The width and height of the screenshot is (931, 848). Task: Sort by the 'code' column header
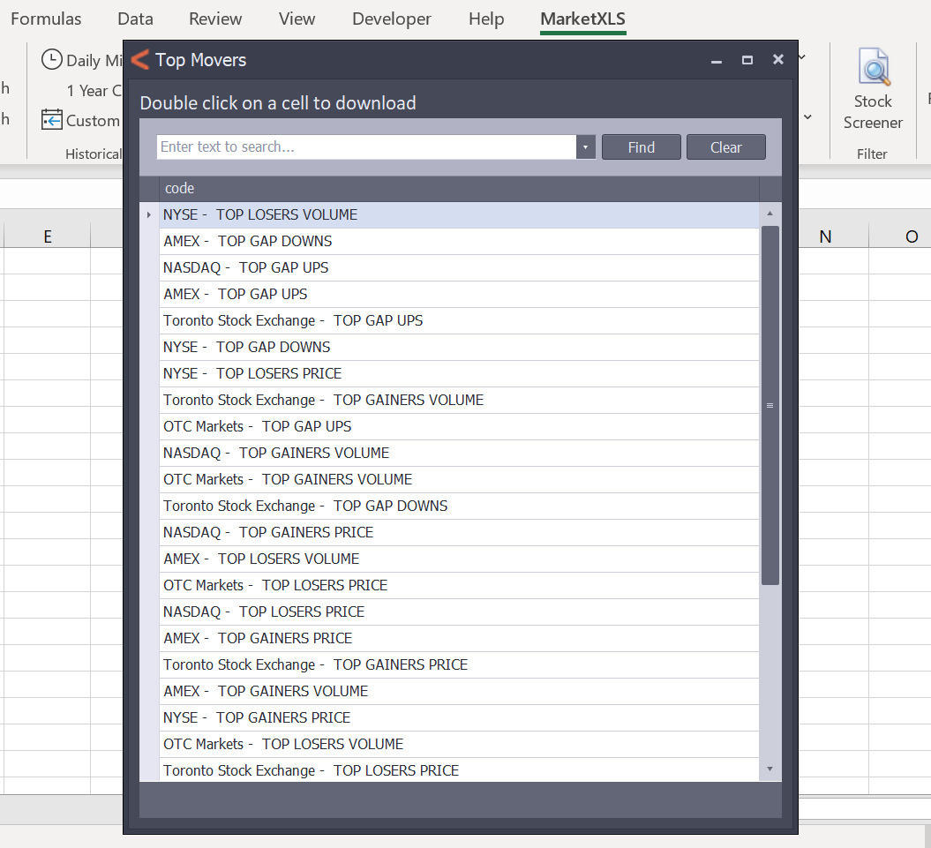click(458, 188)
